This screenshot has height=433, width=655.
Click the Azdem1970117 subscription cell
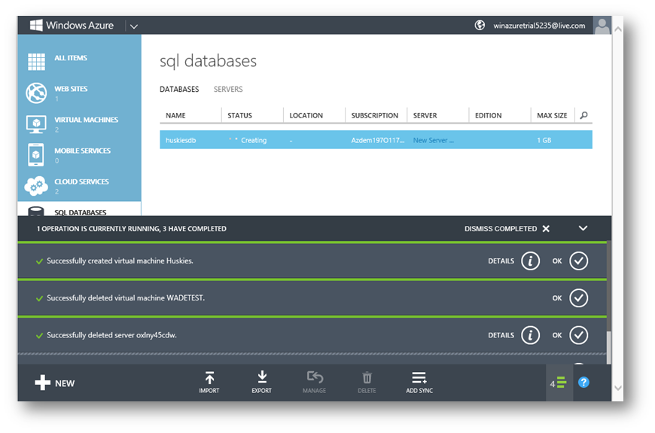pyautogui.click(x=378, y=140)
